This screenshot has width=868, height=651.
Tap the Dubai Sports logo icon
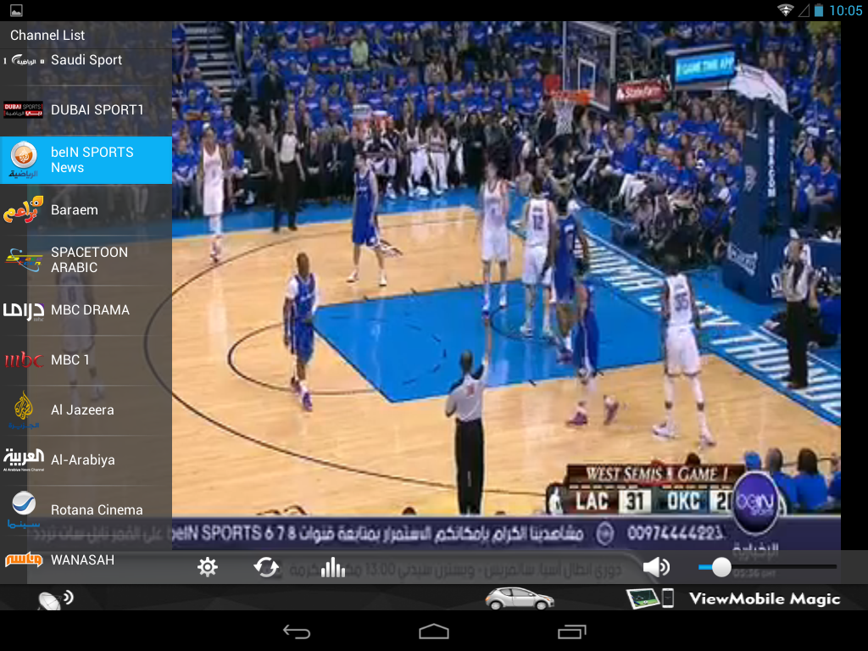(x=23, y=109)
